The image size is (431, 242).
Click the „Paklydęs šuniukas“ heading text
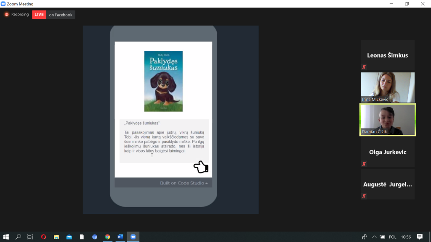[x=142, y=123]
